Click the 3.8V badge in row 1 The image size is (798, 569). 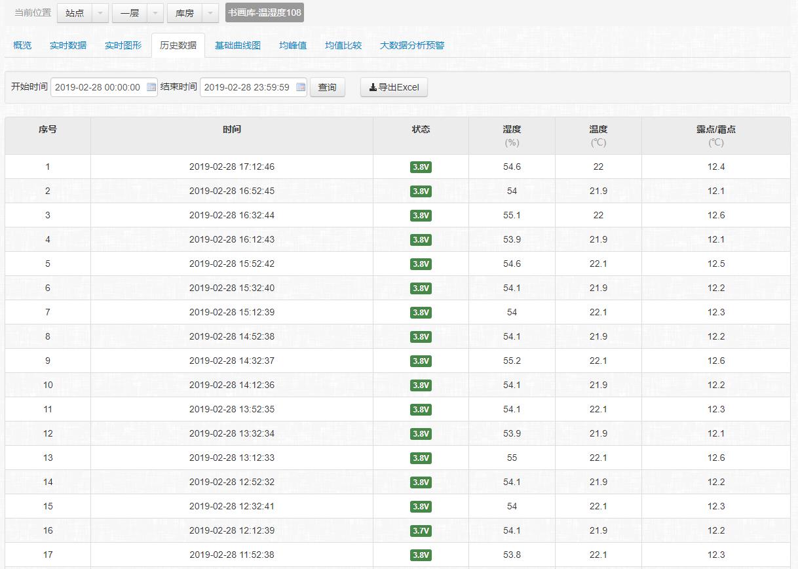[421, 167]
